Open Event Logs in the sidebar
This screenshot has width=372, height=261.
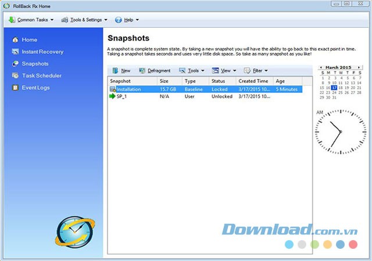pos(15,88)
